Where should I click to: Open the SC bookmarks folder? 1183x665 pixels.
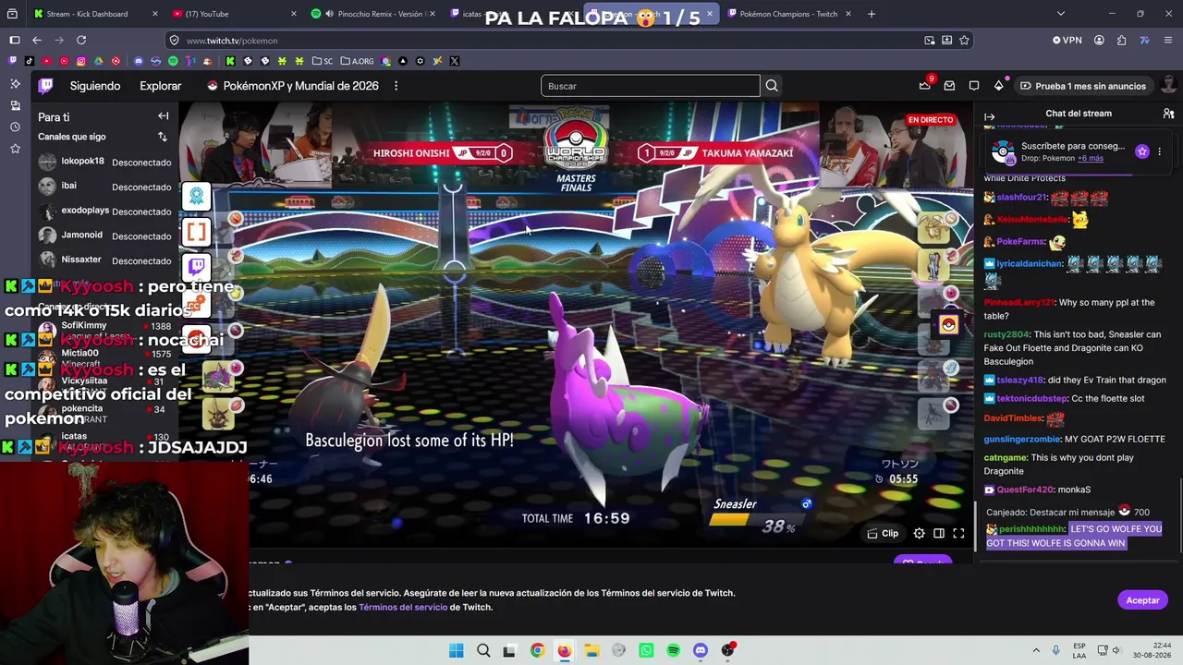tap(323, 61)
